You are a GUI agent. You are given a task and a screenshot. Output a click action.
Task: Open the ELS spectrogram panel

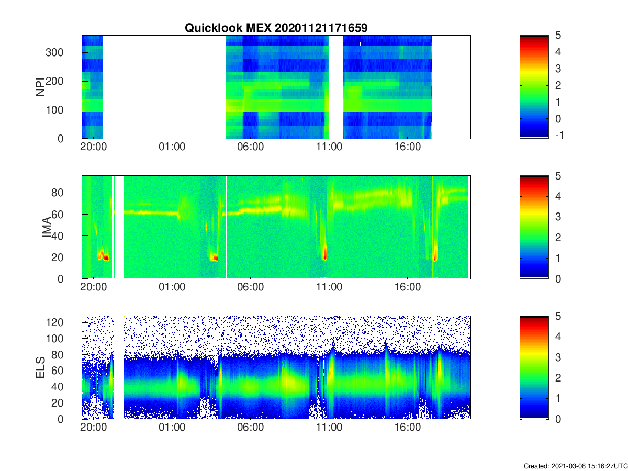click(x=276, y=367)
